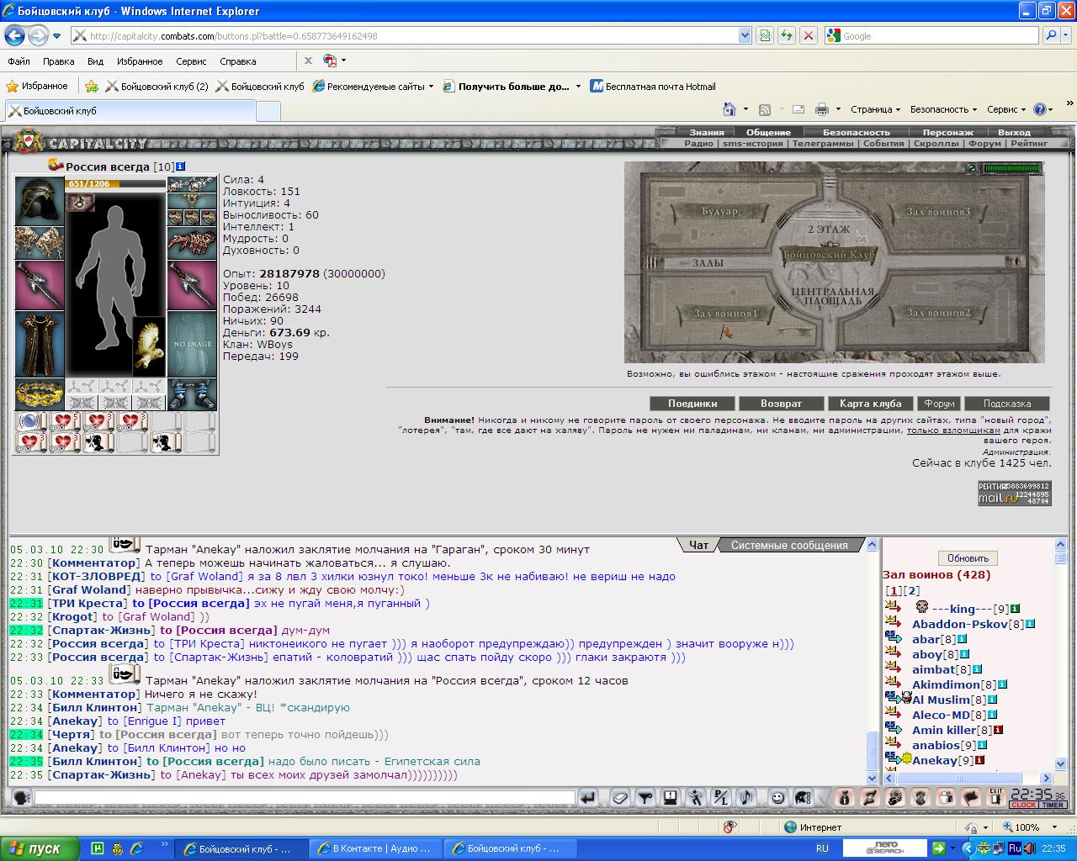Open the Телеграммы submenu link
Image resolution: width=1077 pixels, height=861 pixels.
pos(822,144)
